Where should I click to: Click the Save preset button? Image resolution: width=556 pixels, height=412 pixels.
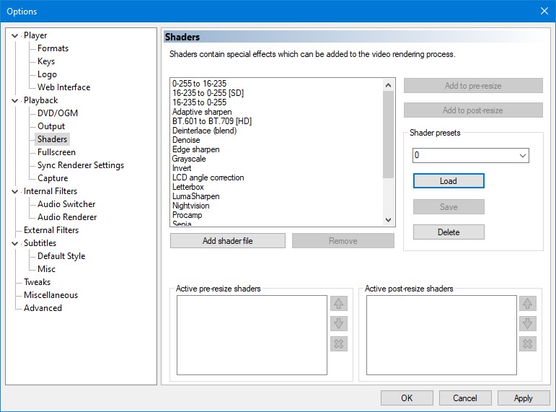pyautogui.click(x=449, y=207)
